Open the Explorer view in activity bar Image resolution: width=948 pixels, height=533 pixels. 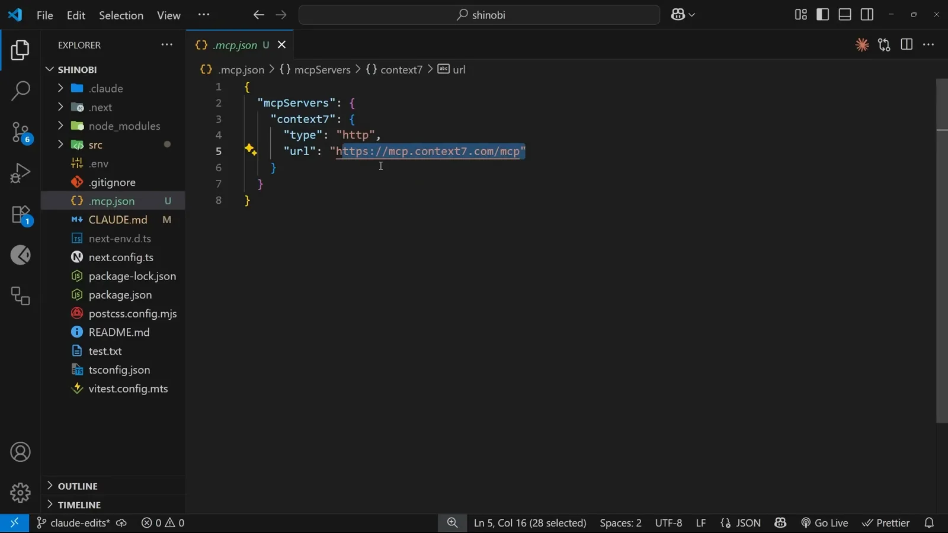coord(20,50)
